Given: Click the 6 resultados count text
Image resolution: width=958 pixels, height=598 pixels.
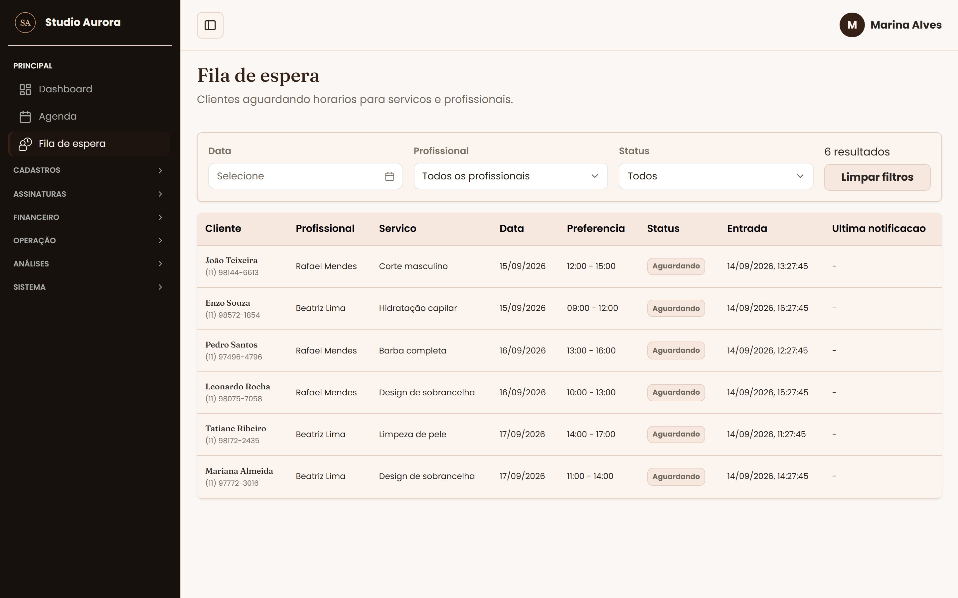Looking at the screenshot, I should tap(857, 152).
